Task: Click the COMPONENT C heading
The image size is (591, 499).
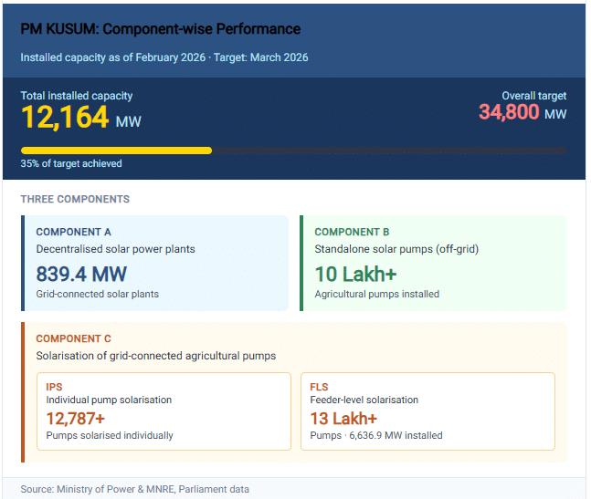Action: click(74, 338)
